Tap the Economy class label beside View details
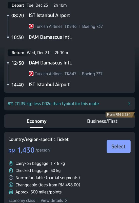 22,200
